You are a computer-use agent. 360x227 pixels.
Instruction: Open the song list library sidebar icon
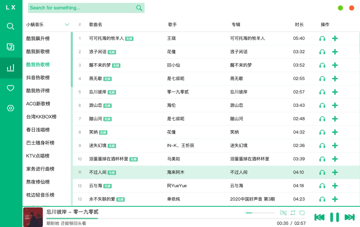pyautogui.click(x=11, y=47)
